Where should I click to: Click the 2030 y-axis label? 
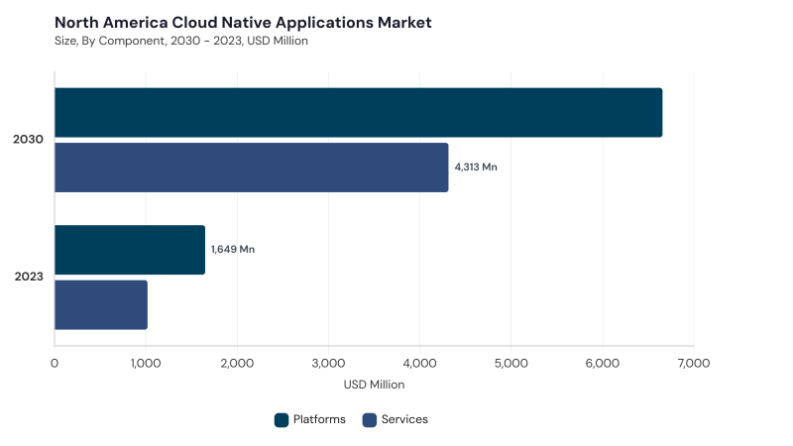[x=29, y=139]
